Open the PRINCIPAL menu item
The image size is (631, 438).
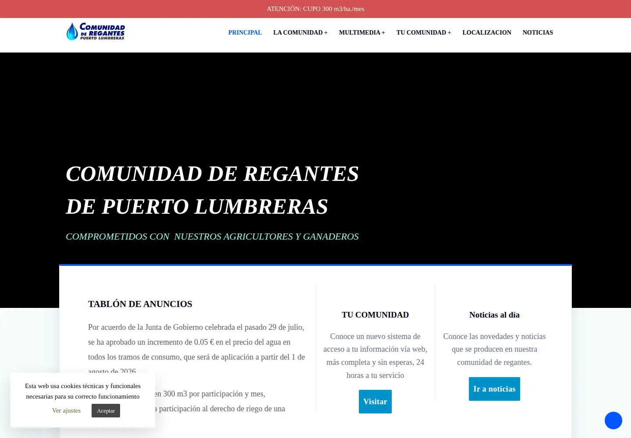245,32
